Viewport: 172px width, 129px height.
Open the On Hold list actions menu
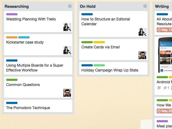[145, 6]
